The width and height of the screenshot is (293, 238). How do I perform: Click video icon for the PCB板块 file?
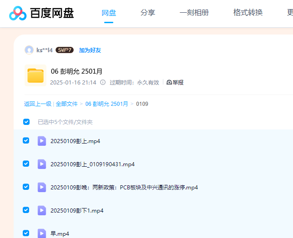click(x=42, y=187)
